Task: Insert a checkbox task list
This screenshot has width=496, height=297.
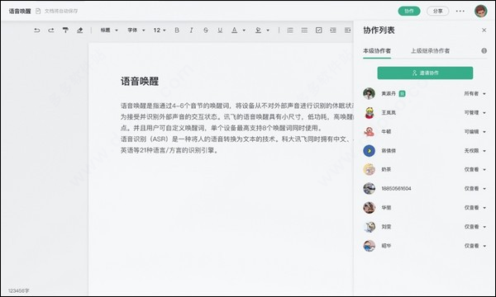Action: pyautogui.click(x=319, y=31)
